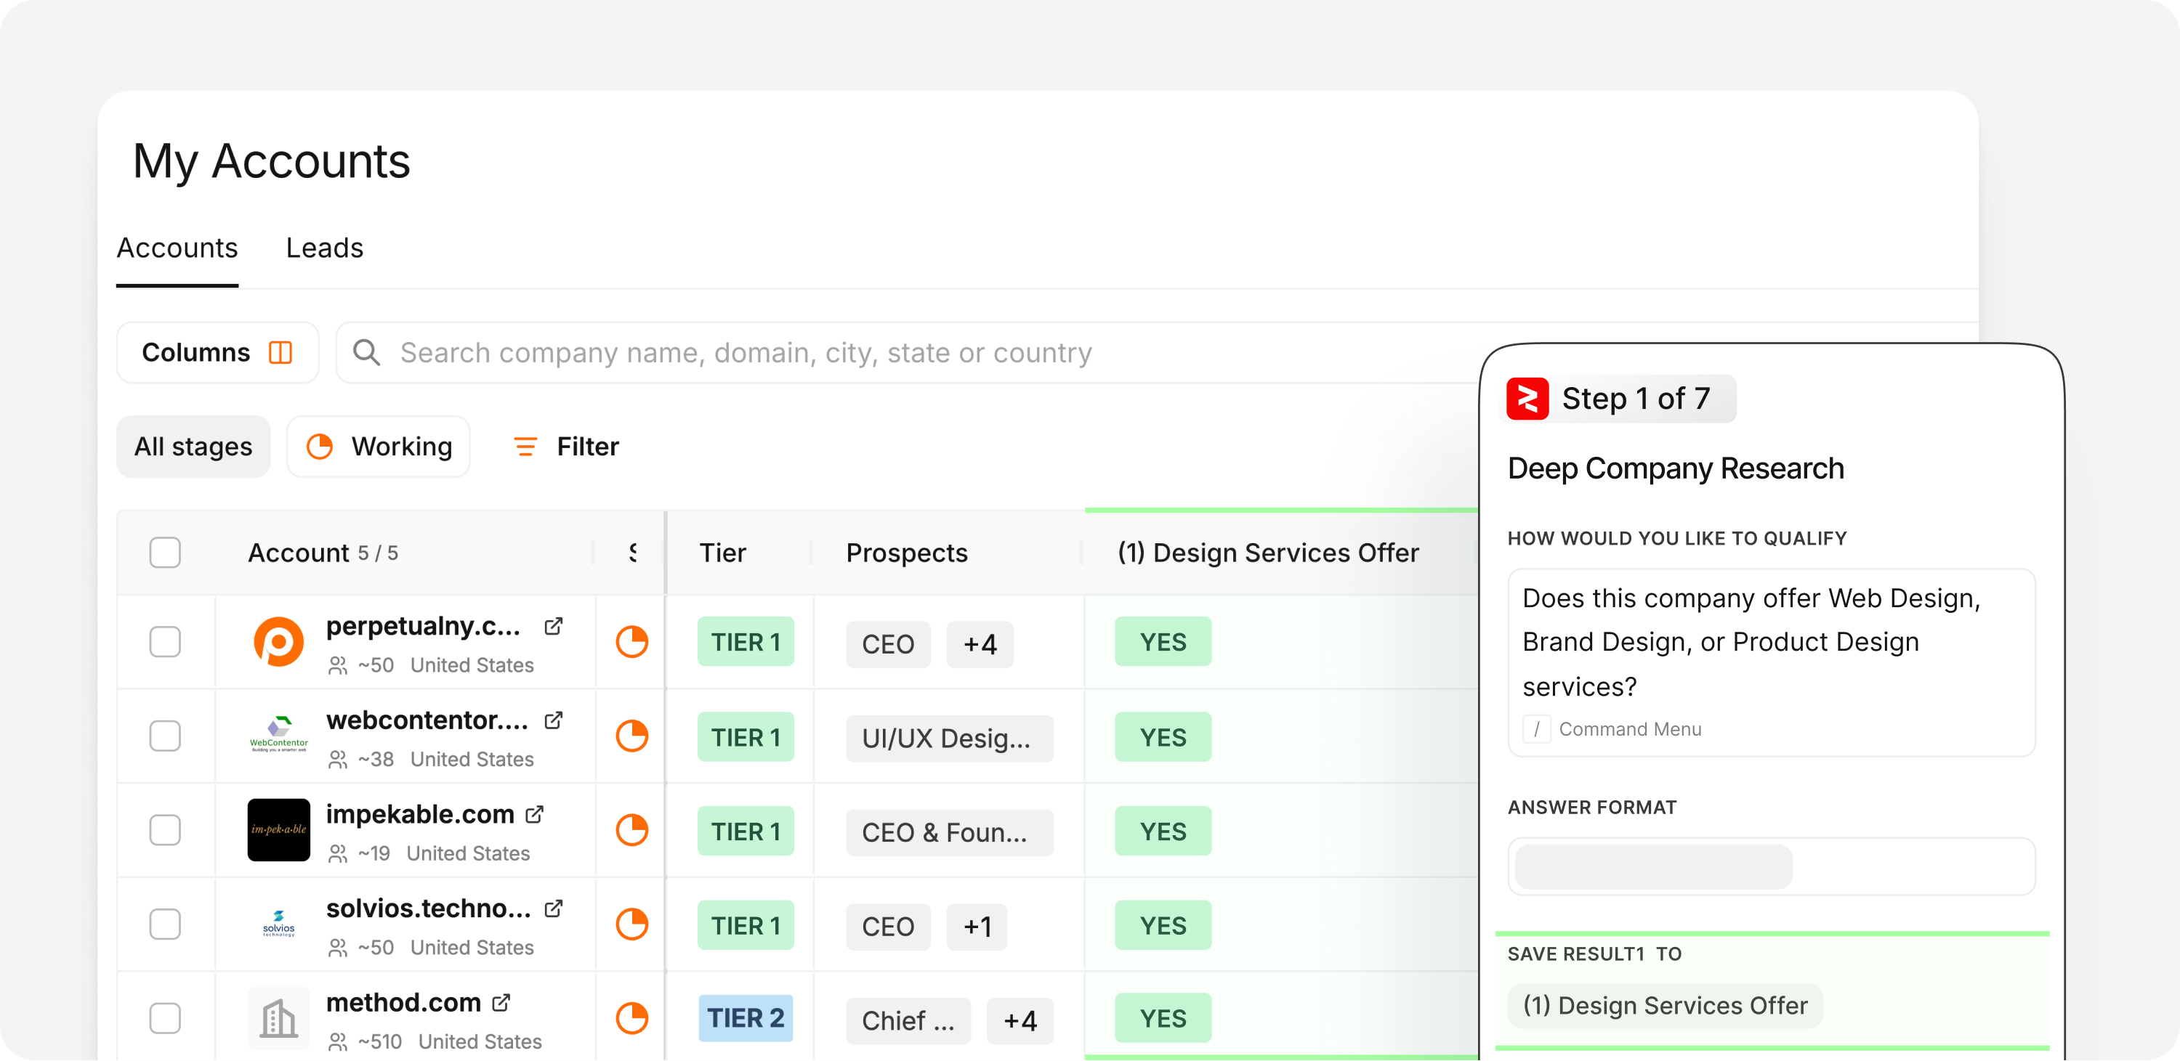Check the method.com row checkbox

coord(165,1019)
